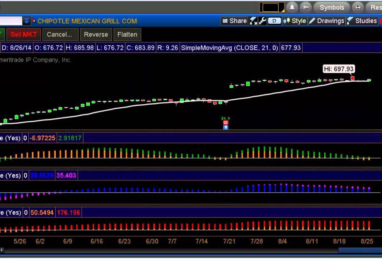Click the R: 9.26 range value
The image size is (382, 259).
tap(168, 48)
